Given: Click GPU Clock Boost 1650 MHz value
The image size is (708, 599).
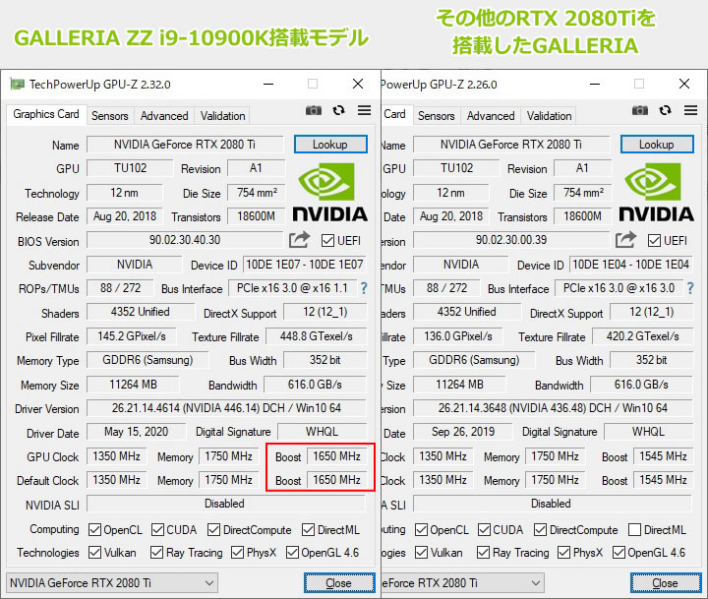Looking at the screenshot, I should click(337, 456).
